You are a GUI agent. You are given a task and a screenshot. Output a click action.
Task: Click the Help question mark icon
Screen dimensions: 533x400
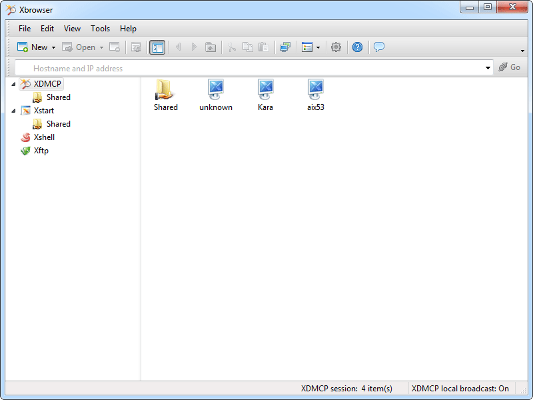click(x=358, y=47)
